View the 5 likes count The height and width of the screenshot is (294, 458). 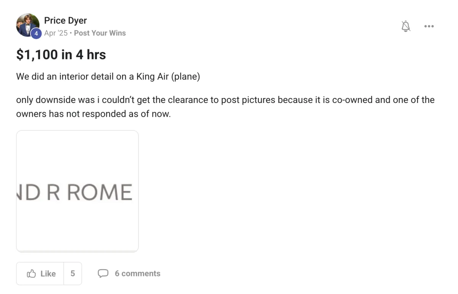pos(73,273)
